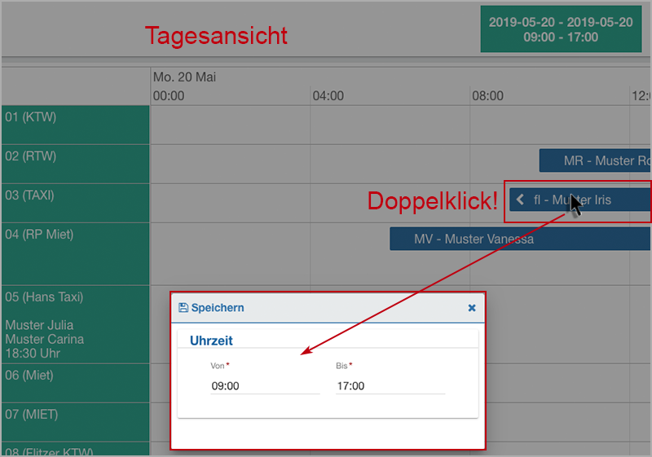Screen dimensions: 652x457
Task: Click the Speichern save icon in dialog
Action: [183, 307]
